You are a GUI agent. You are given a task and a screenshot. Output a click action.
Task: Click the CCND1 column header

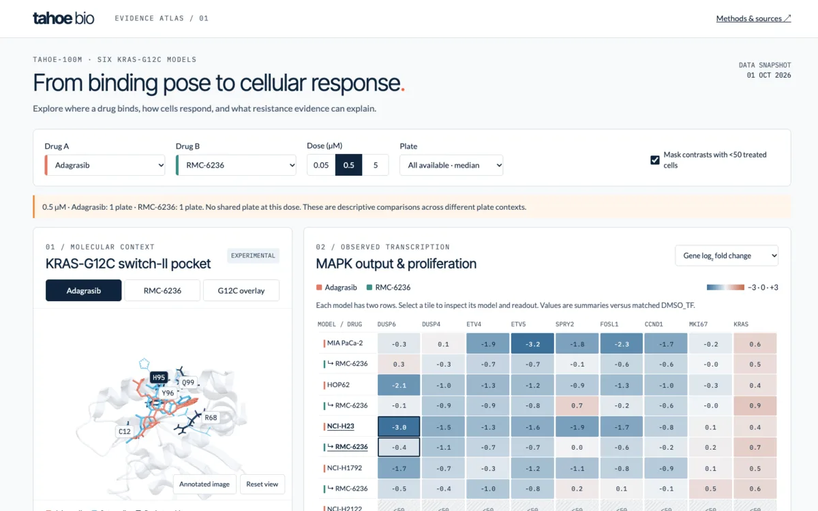tap(654, 324)
